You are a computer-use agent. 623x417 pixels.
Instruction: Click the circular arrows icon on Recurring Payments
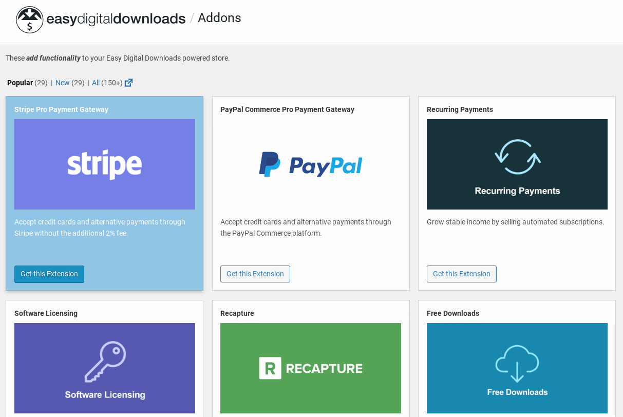coord(517,154)
